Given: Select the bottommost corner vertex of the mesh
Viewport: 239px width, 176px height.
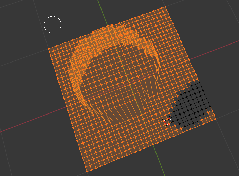Looking at the screenshot, I should (x=87, y=172).
